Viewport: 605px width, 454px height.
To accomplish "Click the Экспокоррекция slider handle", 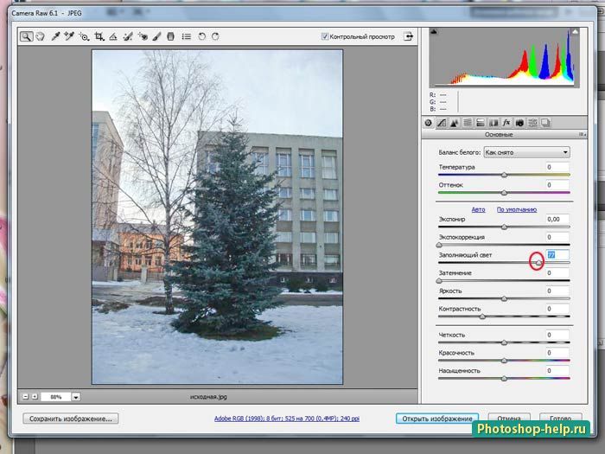I will (439, 245).
